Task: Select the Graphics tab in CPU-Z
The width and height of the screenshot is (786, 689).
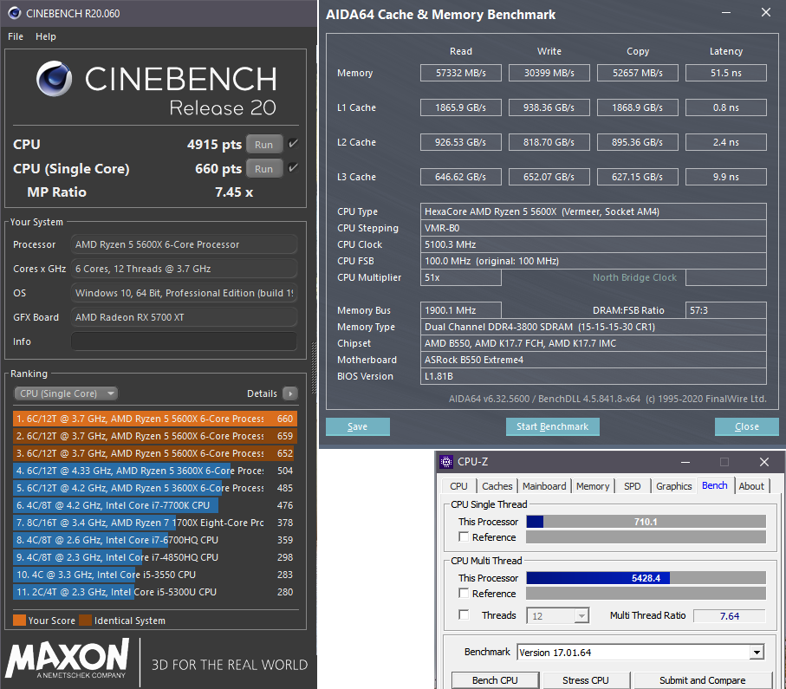Action: pyautogui.click(x=673, y=486)
